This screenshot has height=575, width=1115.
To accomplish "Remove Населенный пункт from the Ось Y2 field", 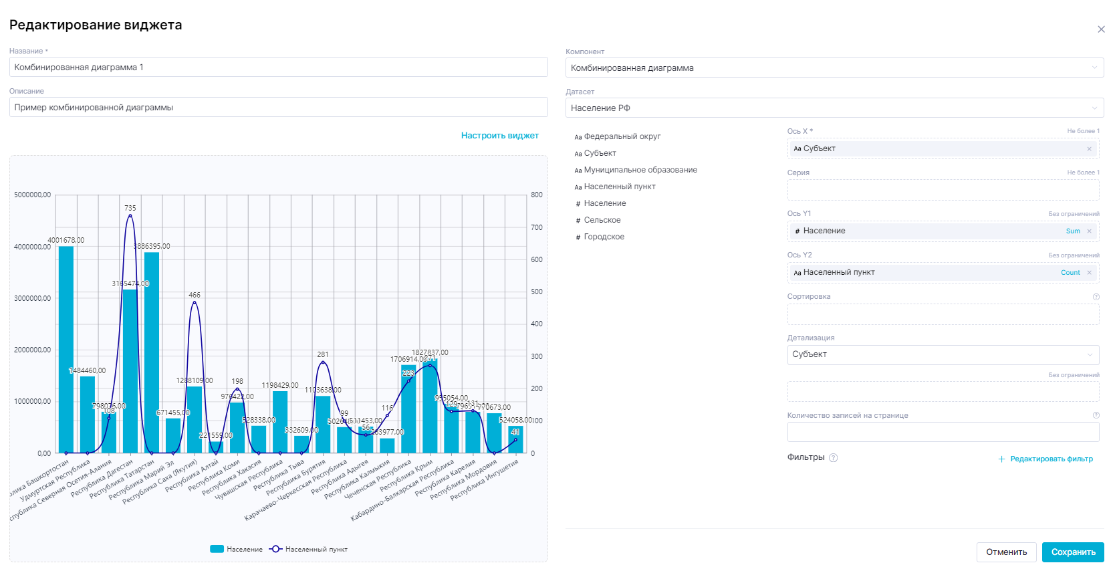I will [x=1089, y=273].
